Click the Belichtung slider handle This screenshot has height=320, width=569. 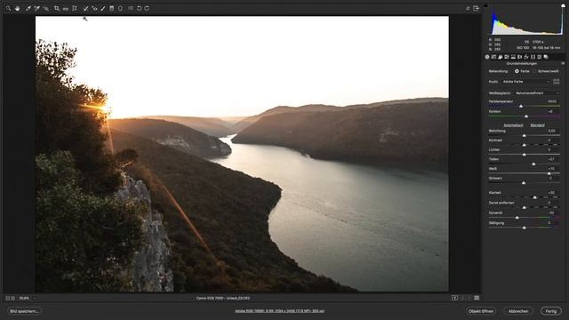tap(525, 135)
